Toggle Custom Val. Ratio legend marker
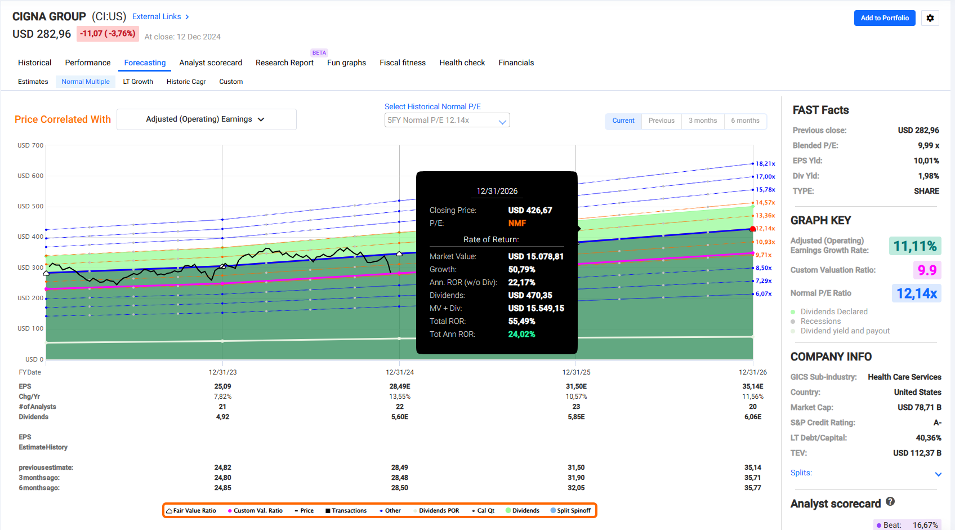Image resolution: width=955 pixels, height=530 pixels. coord(230,511)
